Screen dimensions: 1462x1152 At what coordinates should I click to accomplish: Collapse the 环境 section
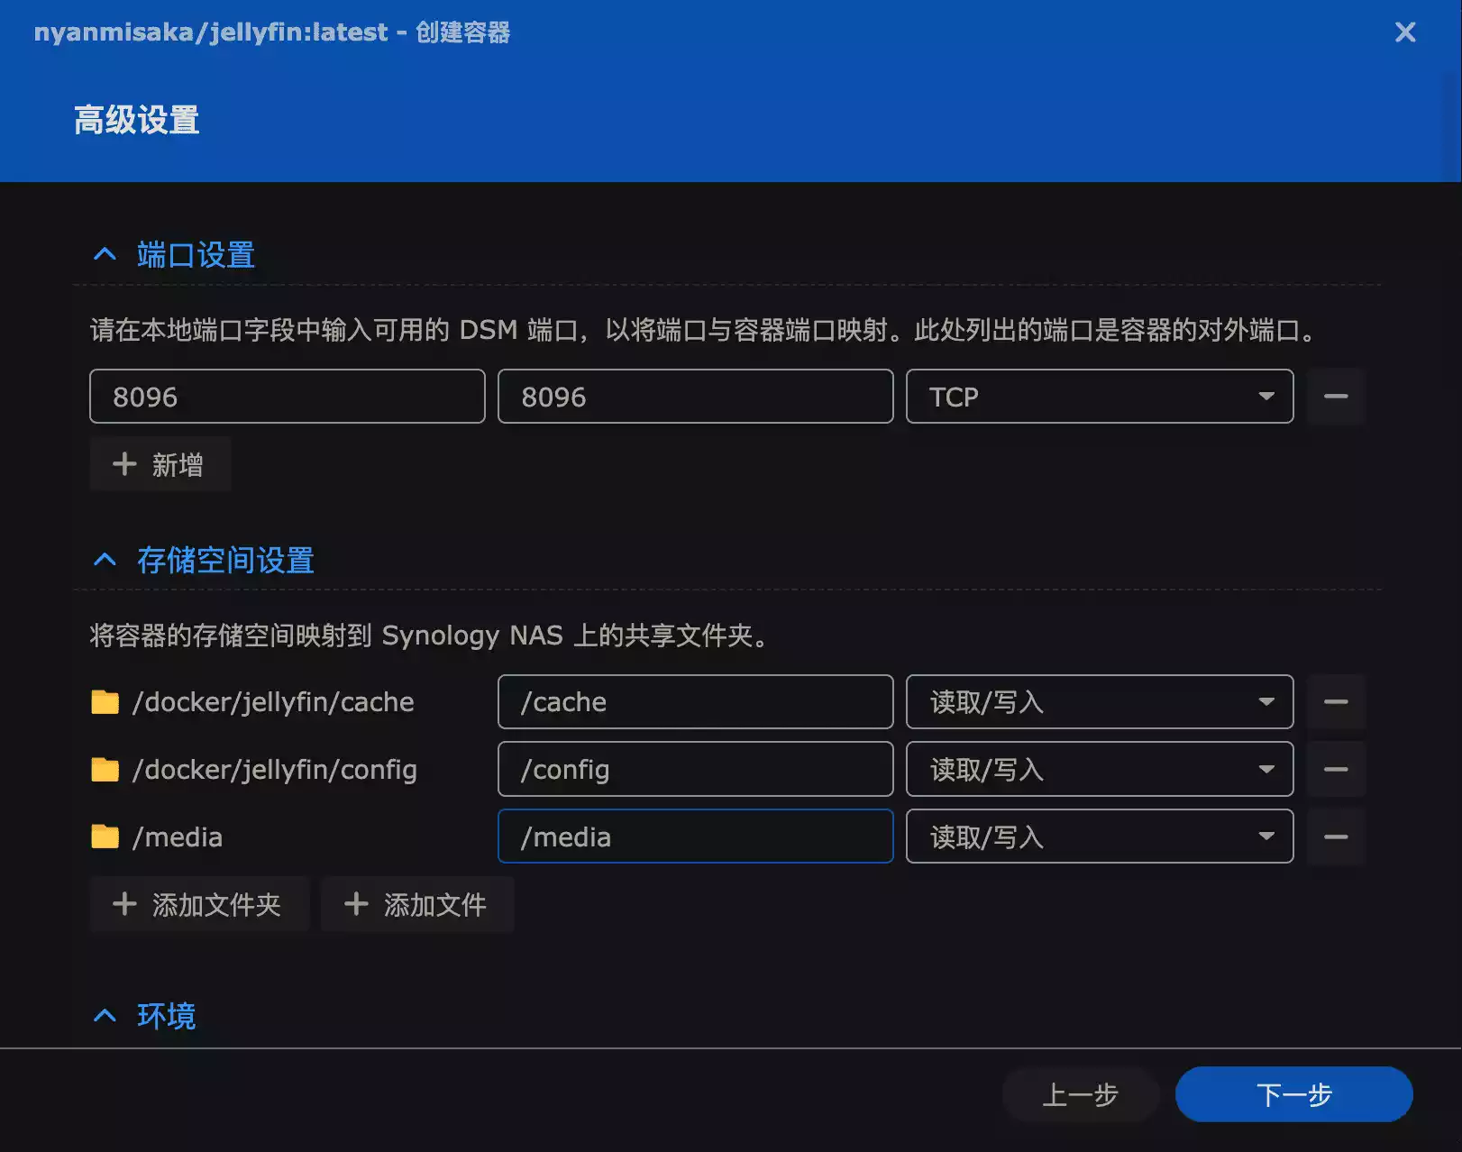click(x=105, y=1015)
